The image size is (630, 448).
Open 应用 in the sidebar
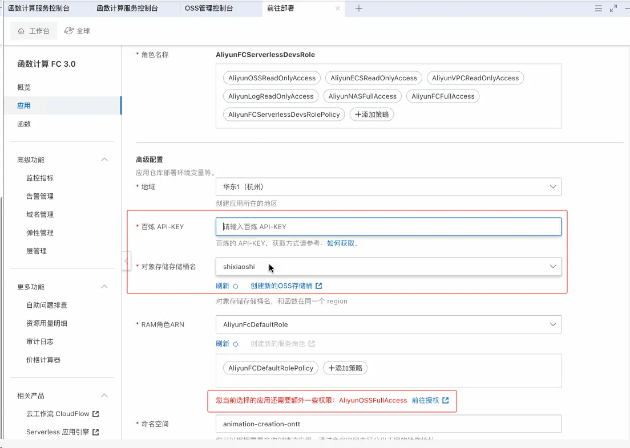pyautogui.click(x=63, y=105)
